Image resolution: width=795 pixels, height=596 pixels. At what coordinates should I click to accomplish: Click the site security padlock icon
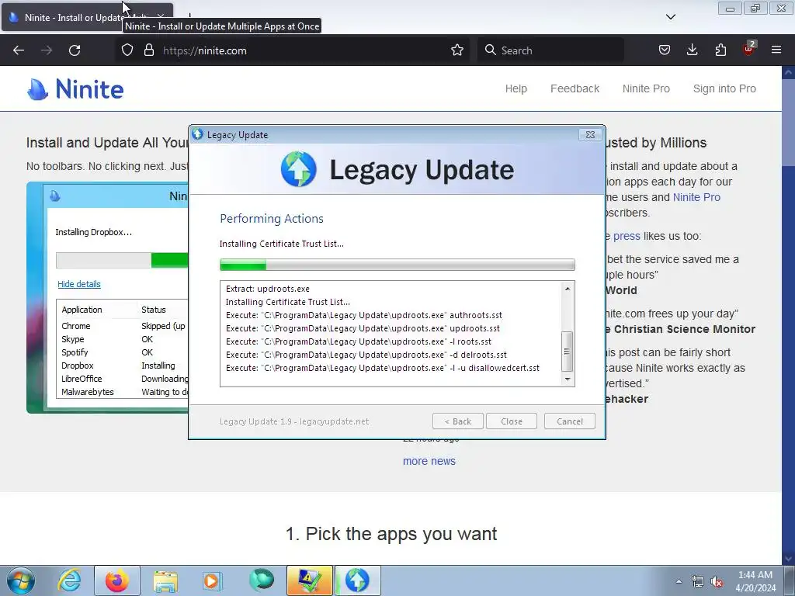click(148, 50)
